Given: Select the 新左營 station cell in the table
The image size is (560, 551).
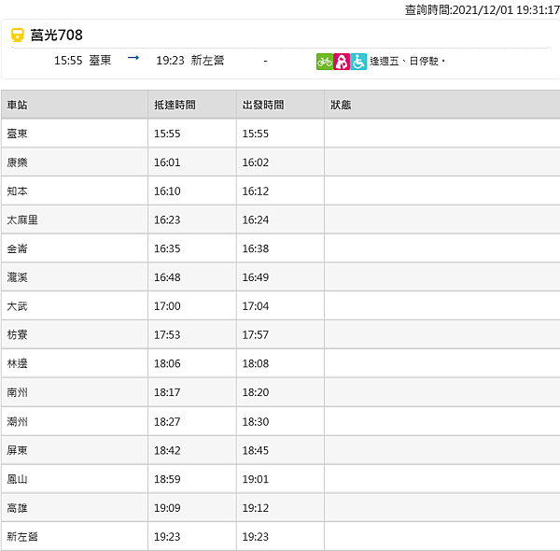Looking at the screenshot, I should [x=75, y=536].
